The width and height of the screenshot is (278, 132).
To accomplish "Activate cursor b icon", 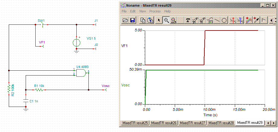I will (240, 21).
